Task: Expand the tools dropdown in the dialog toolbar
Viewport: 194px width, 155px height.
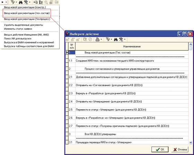Action: click(125, 40)
